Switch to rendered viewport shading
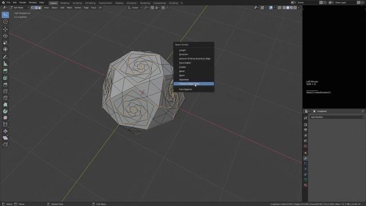 coord(295,7)
